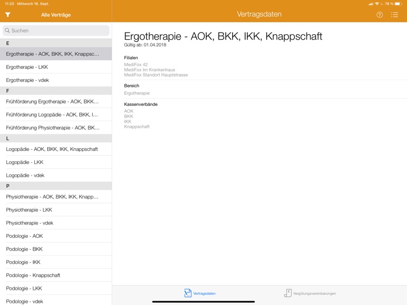
Task: Focus the Suchen search field
Action: click(x=56, y=30)
